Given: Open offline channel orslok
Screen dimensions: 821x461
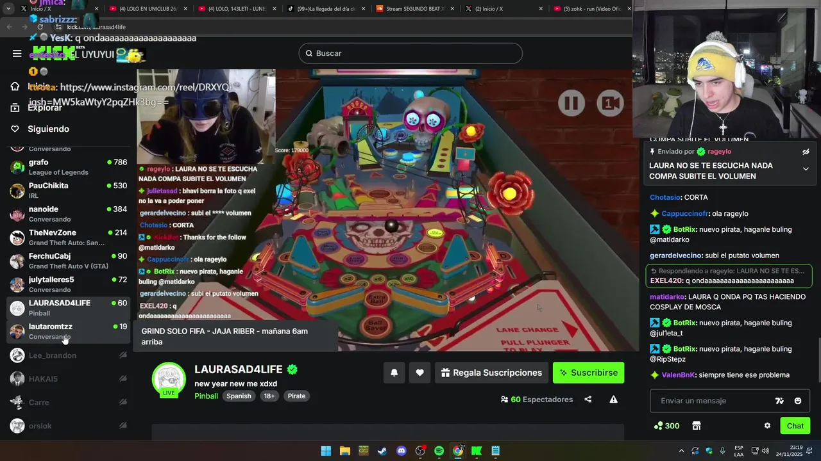Looking at the screenshot, I should 68,426.
